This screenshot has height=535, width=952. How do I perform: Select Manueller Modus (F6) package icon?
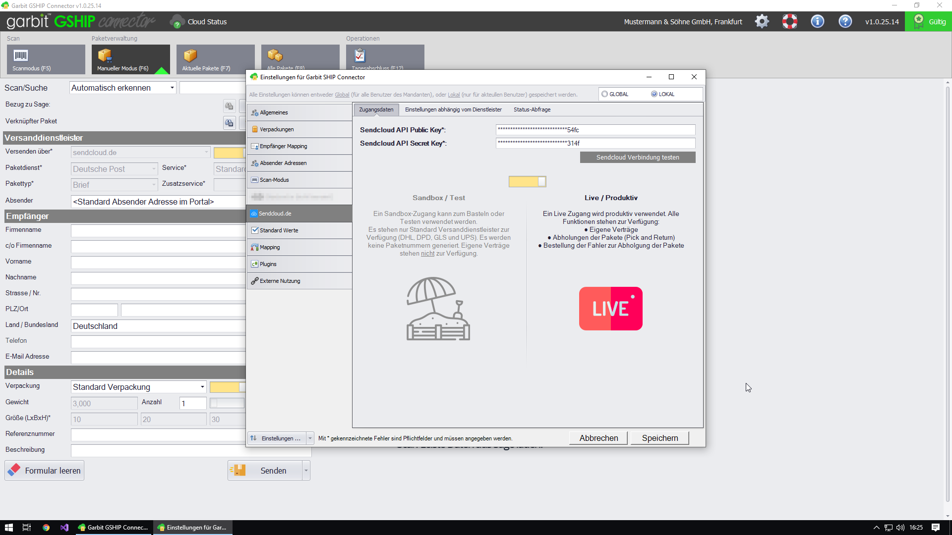(x=105, y=55)
